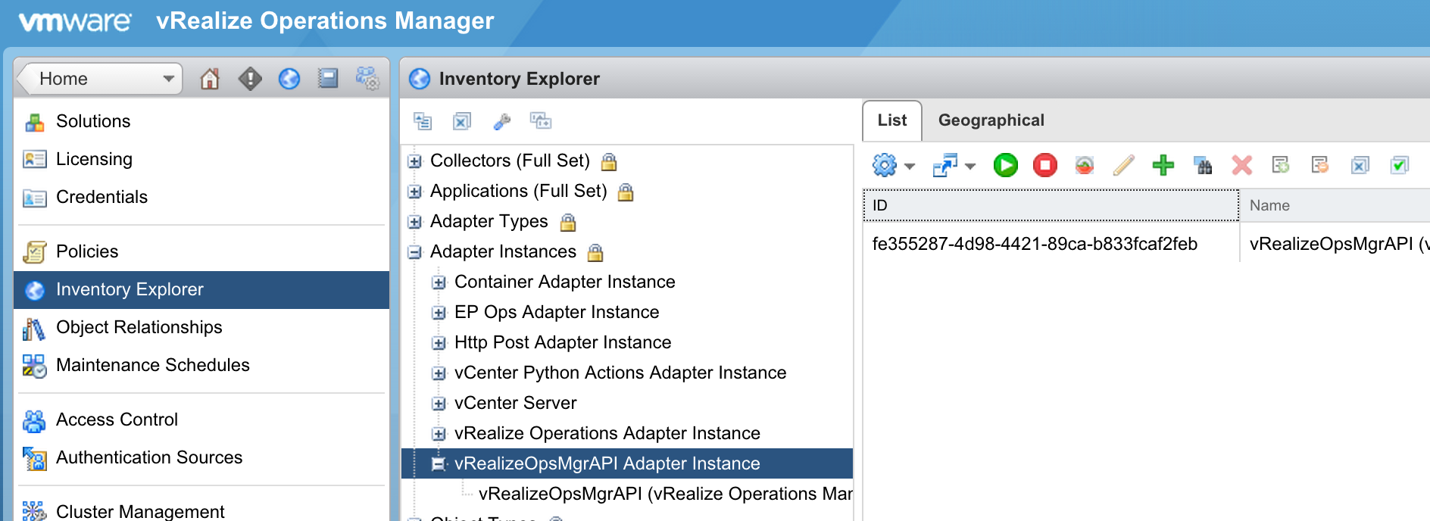The height and width of the screenshot is (521, 1430).
Task: Click the pencil Edit Object icon
Action: click(1123, 165)
